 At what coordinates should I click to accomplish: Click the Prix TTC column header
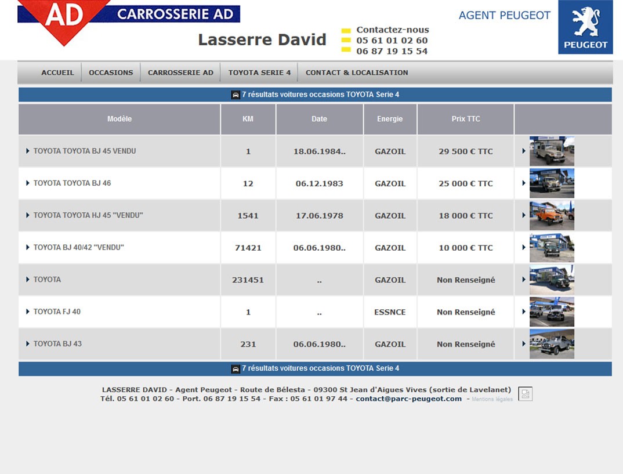465,119
